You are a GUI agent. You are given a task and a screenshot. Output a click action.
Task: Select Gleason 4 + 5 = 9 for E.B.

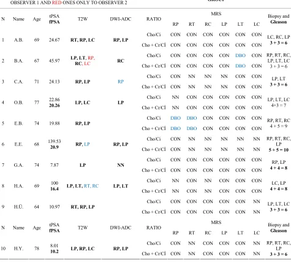pos(279,126)
